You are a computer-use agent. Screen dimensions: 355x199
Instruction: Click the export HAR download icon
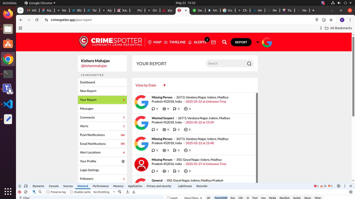[x=134, y=192]
